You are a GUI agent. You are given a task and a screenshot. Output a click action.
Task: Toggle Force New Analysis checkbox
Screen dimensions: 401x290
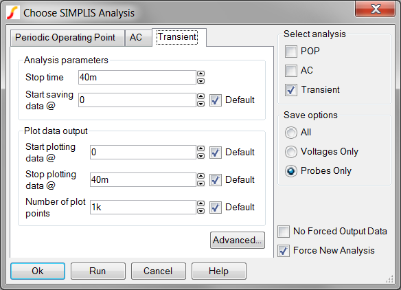tap(284, 251)
